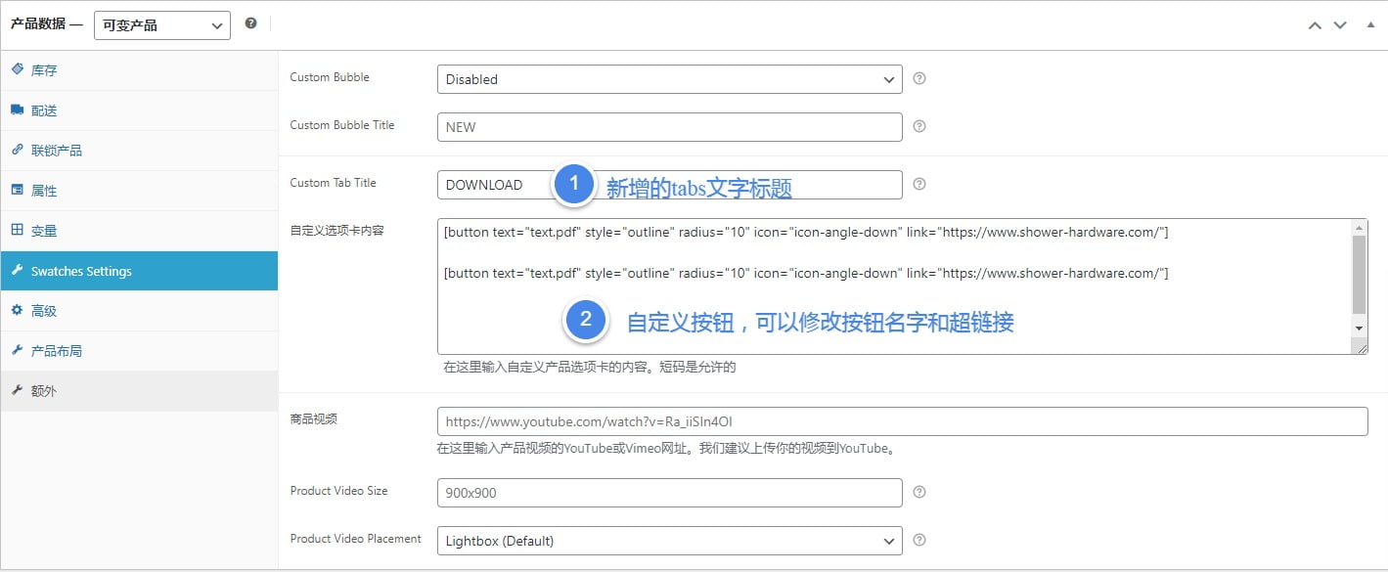Expand the 可变产品 product type selector
Viewport: 1388px width, 572px height.
pos(161,25)
